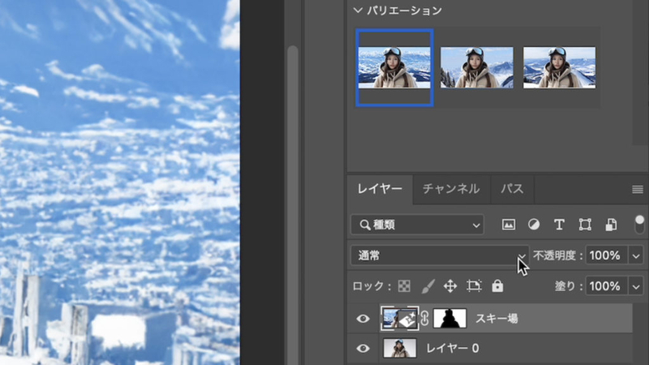Filter layers by shape icon

pos(585,225)
